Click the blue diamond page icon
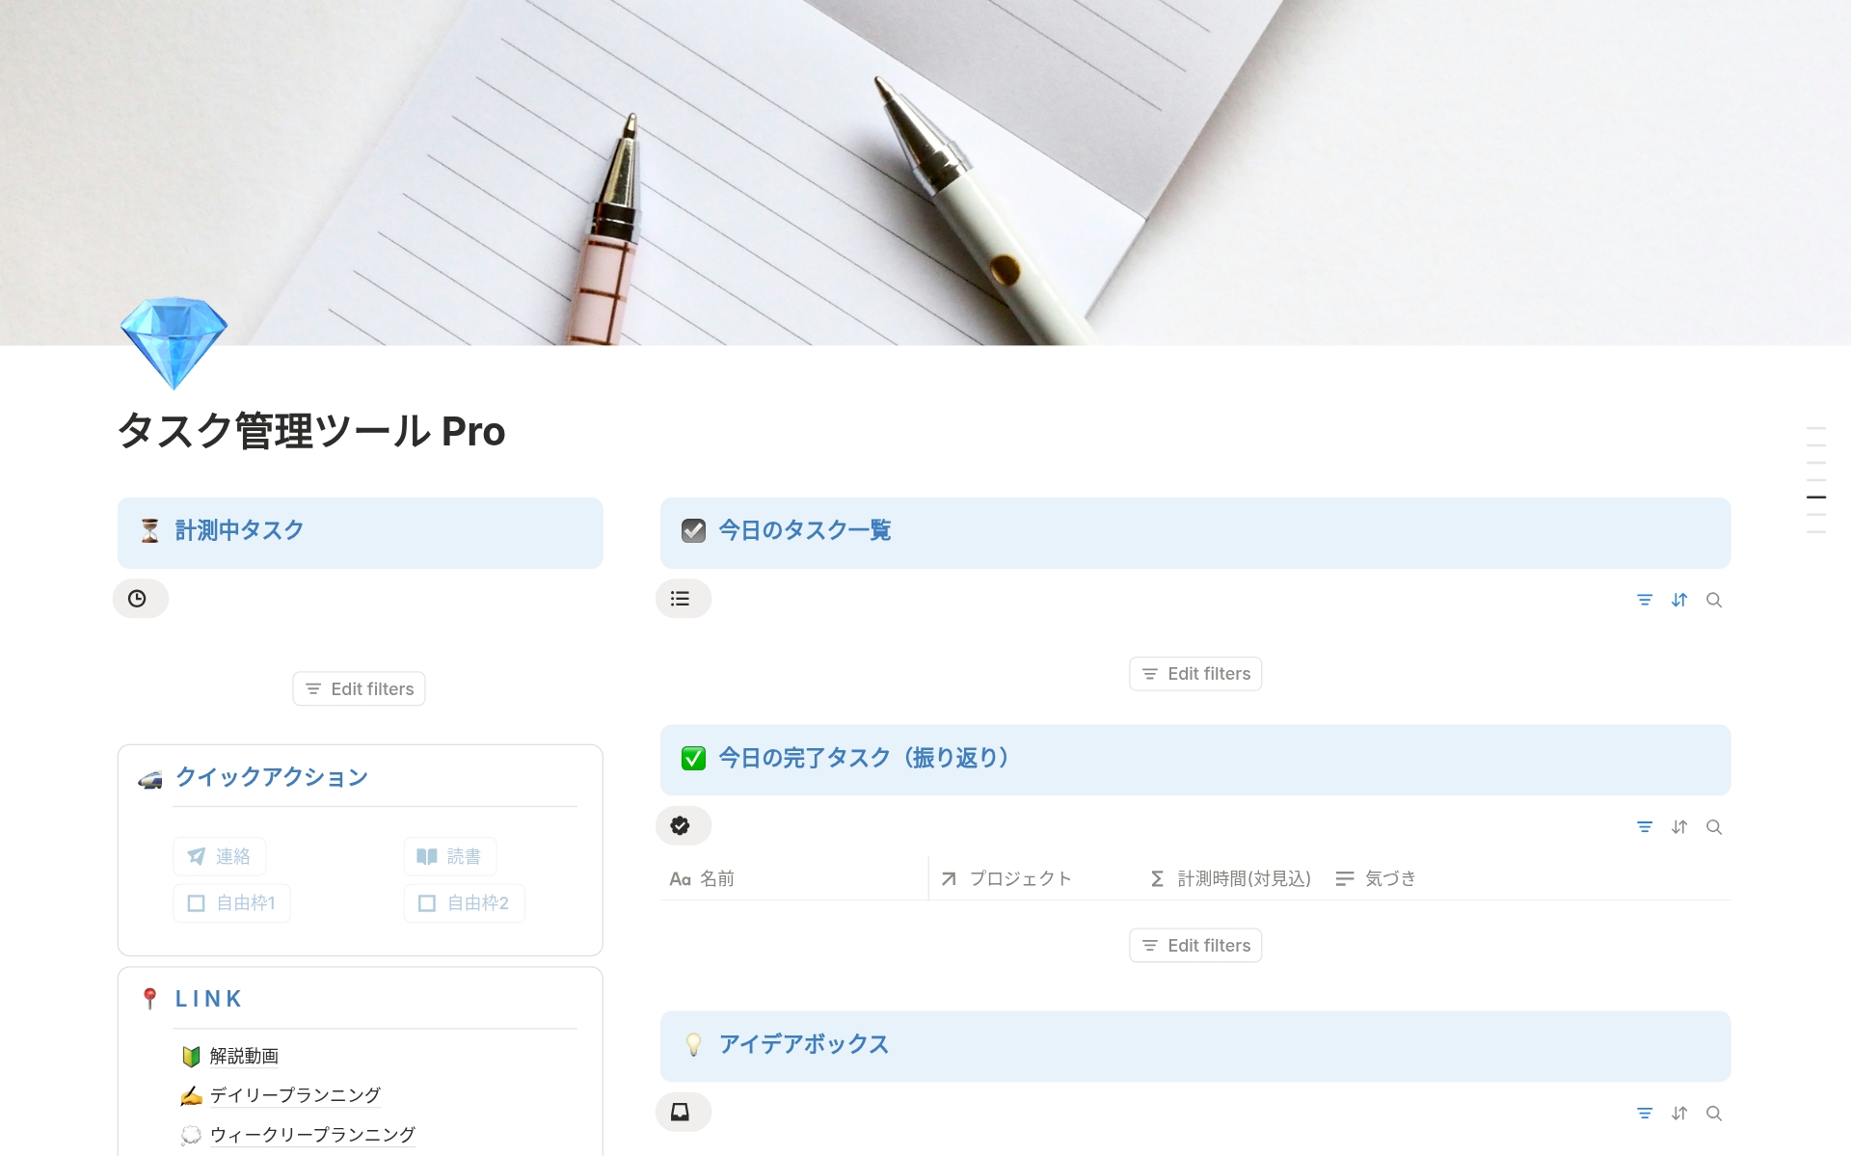1851x1156 pixels. 174,343
